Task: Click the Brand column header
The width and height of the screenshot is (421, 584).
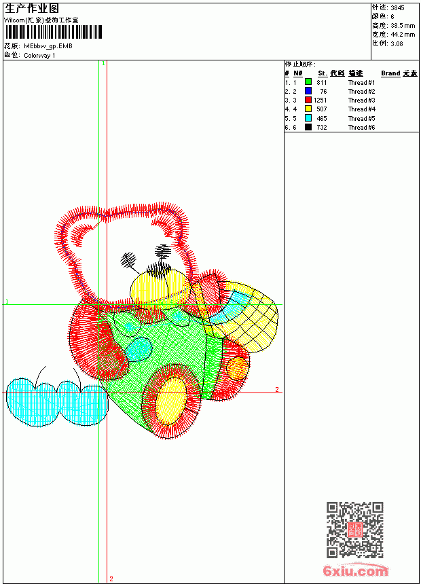Action: pyautogui.click(x=390, y=73)
